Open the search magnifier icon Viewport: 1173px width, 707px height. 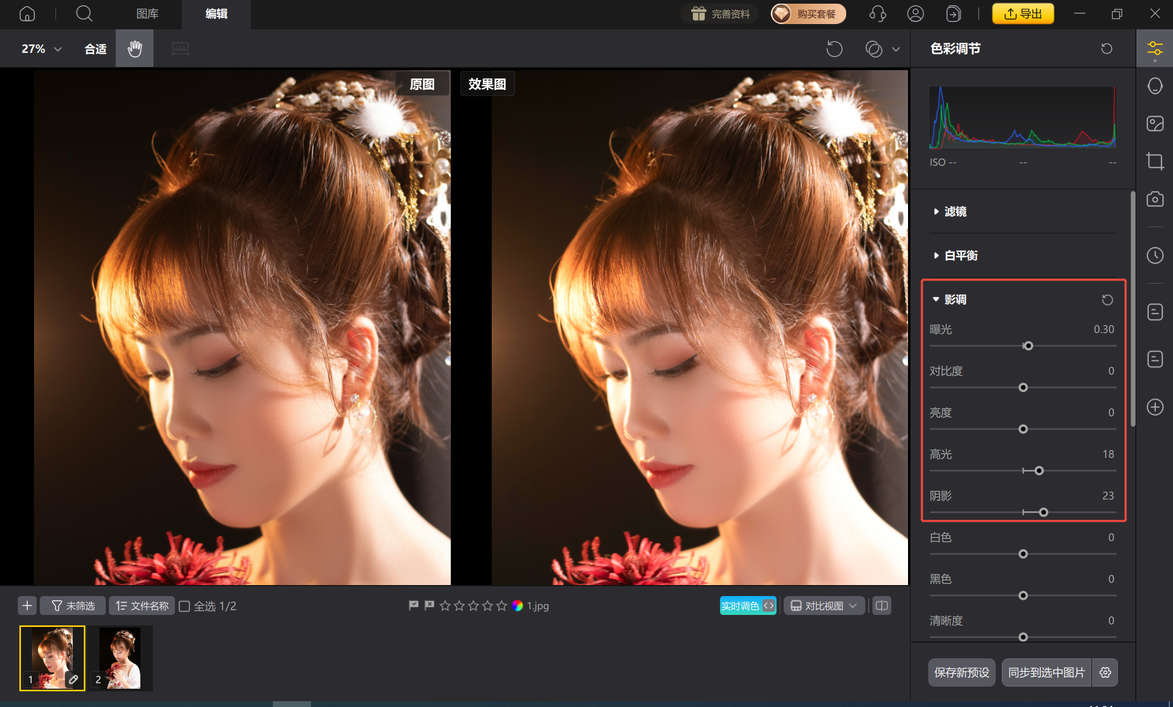pyautogui.click(x=84, y=14)
